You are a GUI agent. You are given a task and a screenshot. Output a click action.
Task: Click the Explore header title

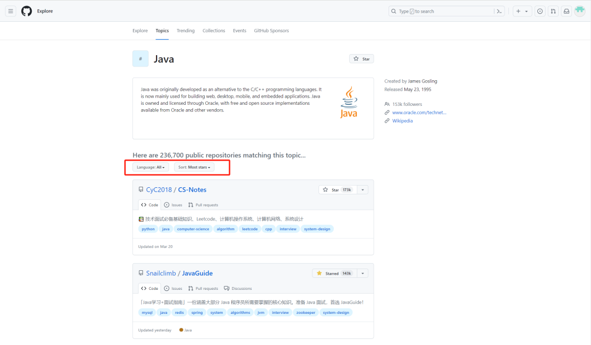[45, 11]
